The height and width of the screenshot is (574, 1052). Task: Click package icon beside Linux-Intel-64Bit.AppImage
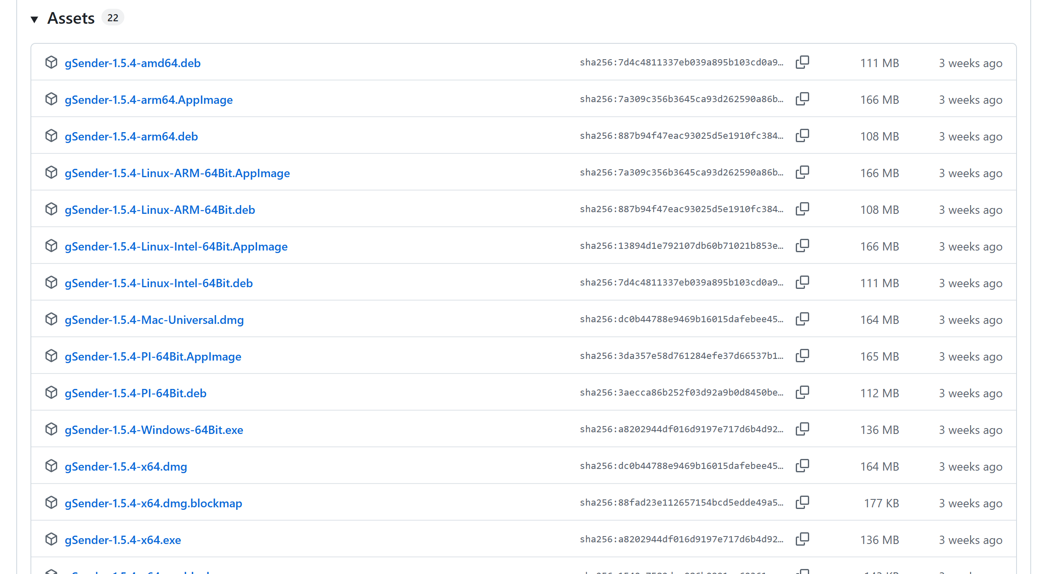[x=51, y=246]
